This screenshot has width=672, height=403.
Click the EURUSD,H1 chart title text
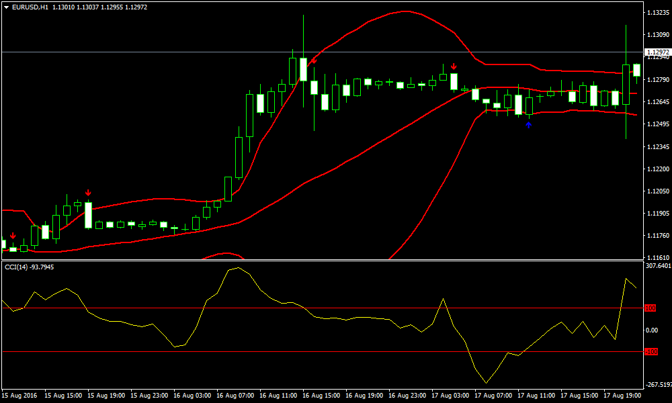pyautogui.click(x=30, y=7)
